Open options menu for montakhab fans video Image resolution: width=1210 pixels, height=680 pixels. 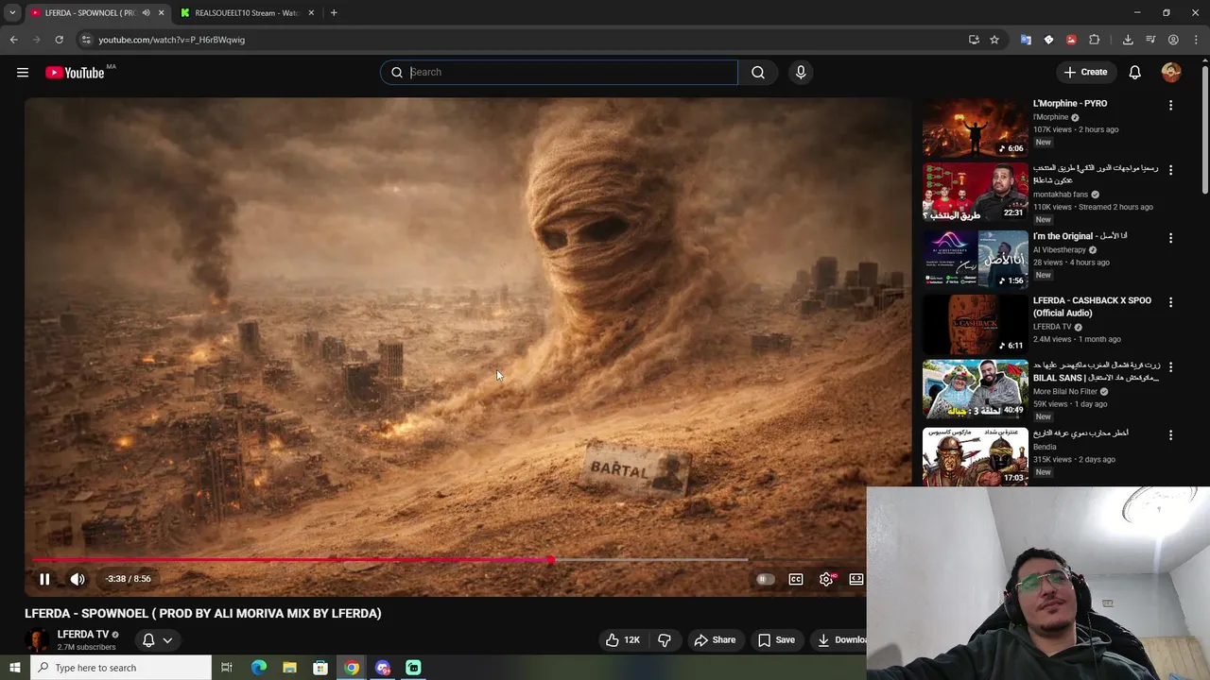(1170, 170)
